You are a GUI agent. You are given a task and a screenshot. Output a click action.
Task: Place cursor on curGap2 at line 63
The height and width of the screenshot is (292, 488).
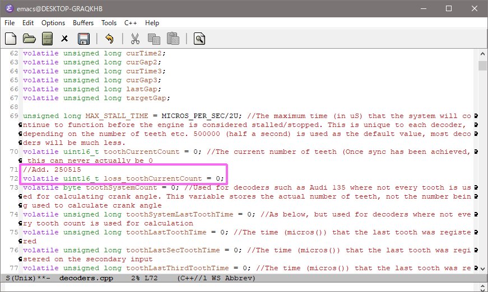(x=142, y=63)
